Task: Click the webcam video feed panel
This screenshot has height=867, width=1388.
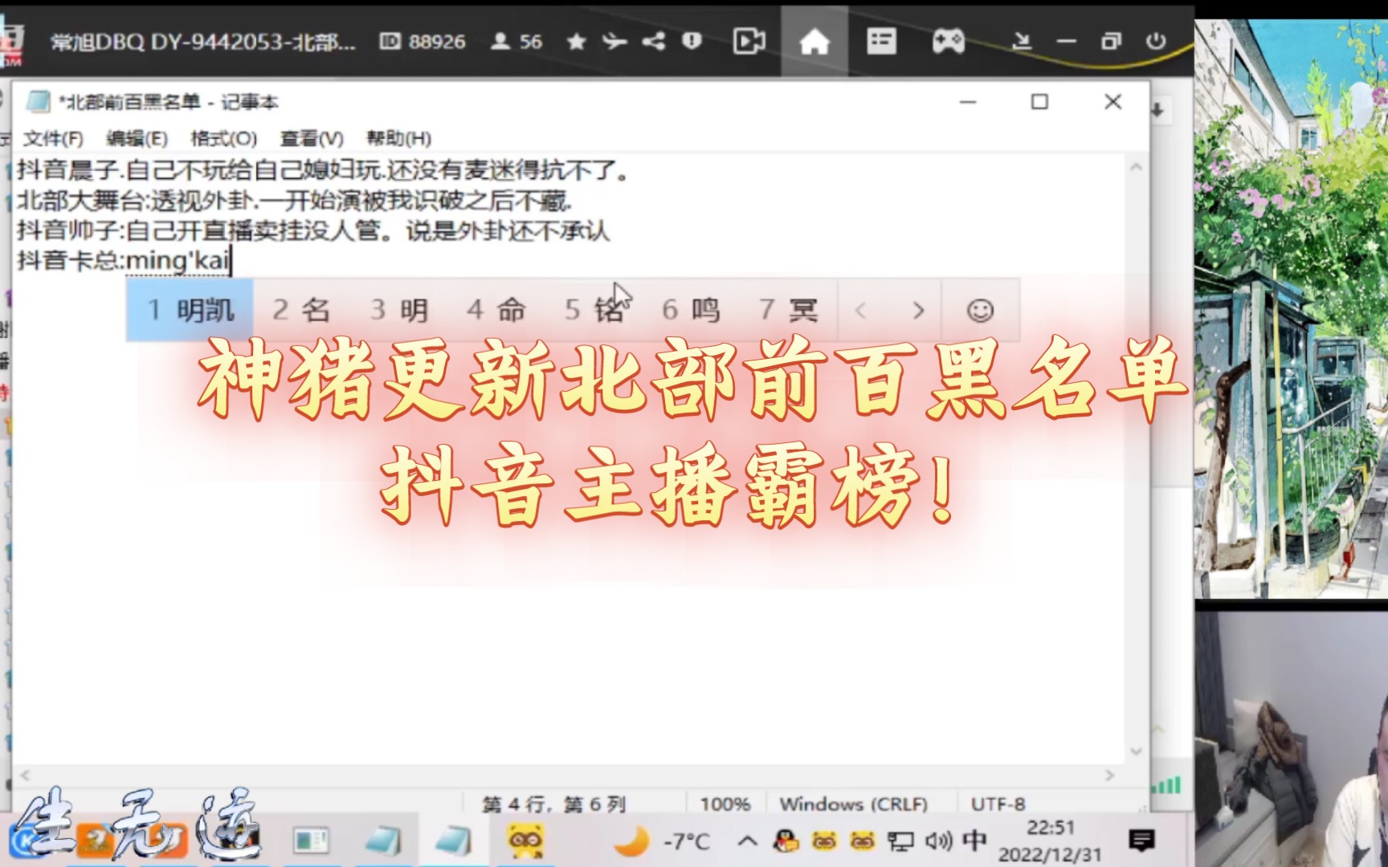Action: (1291, 739)
